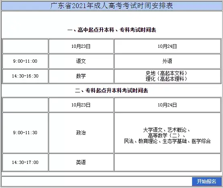Click the 高等数学（二） text line

(x=166, y=135)
